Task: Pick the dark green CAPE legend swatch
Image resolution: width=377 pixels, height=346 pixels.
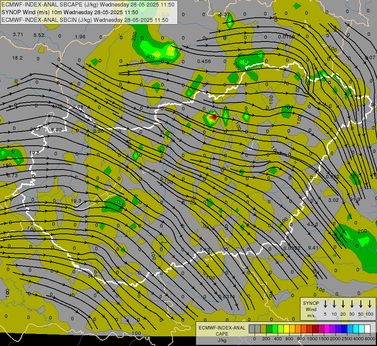Action: (x=269, y=329)
